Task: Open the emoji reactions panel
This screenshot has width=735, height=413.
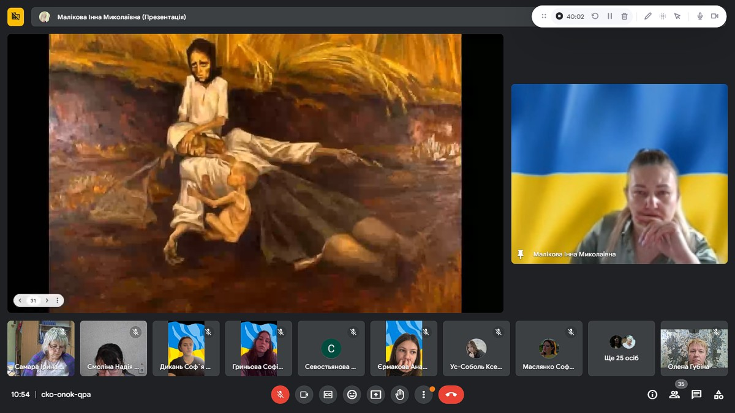Action: [352, 395]
